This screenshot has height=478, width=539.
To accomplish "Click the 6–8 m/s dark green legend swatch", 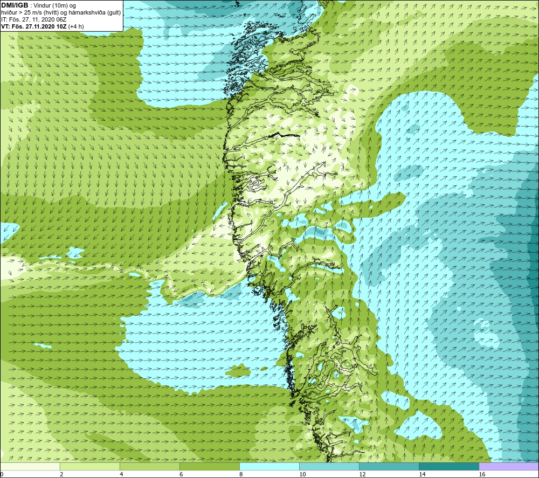I will 209,466.
